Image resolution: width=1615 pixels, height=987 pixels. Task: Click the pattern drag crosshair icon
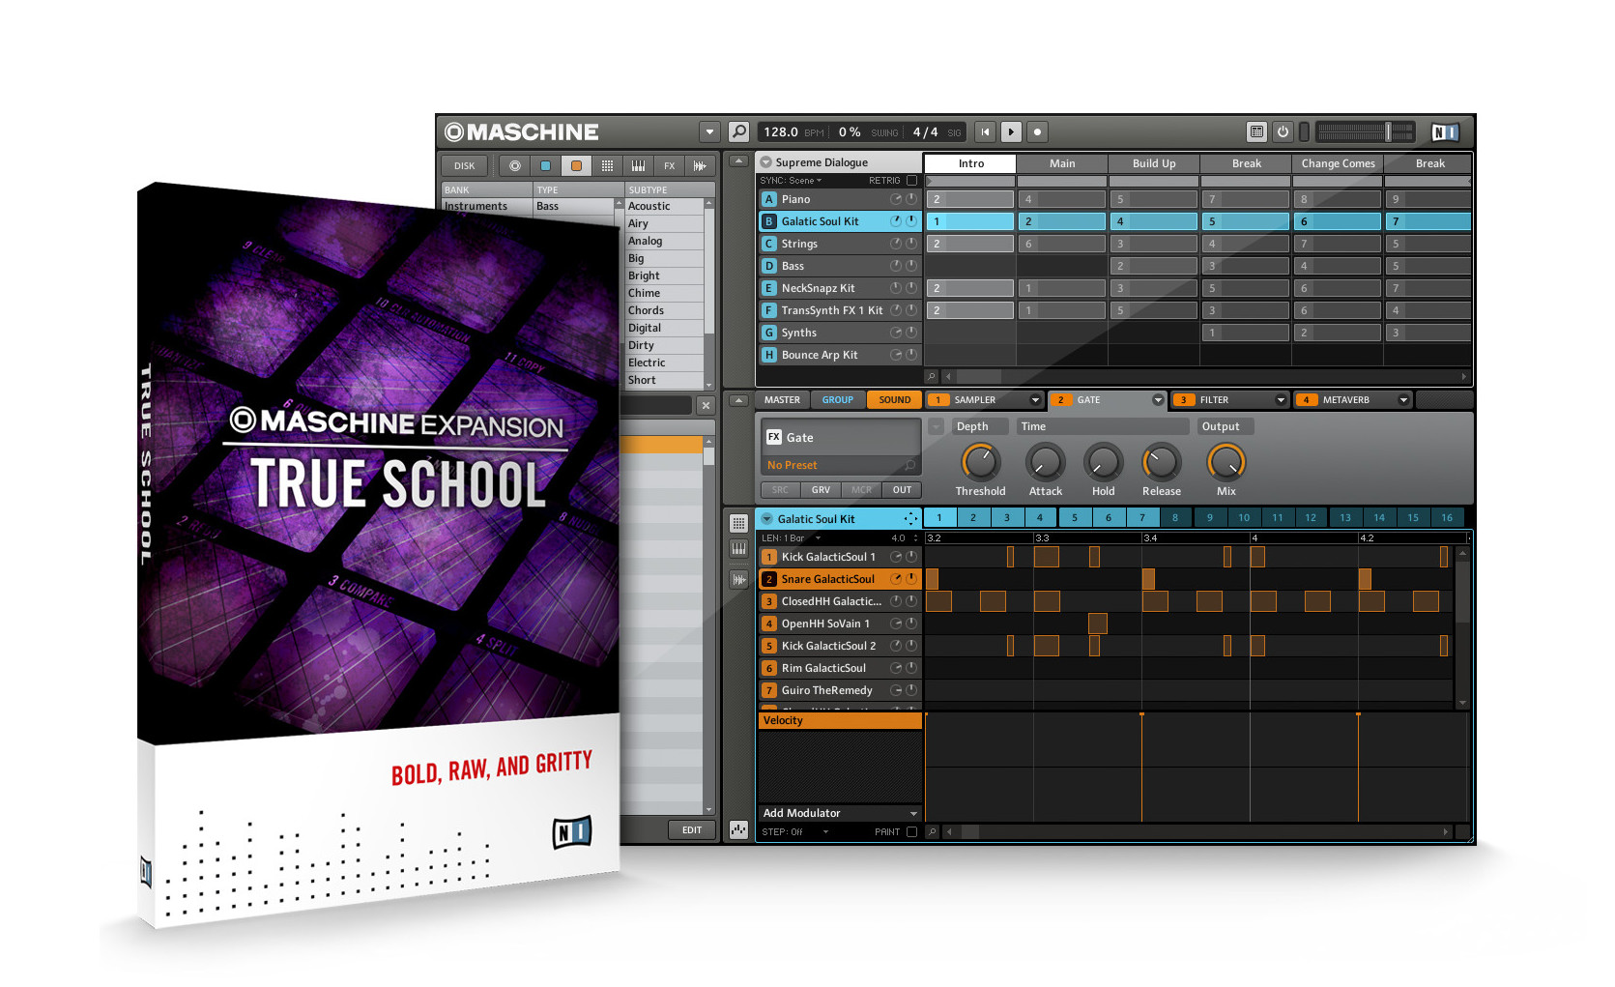(x=910, y=518)
